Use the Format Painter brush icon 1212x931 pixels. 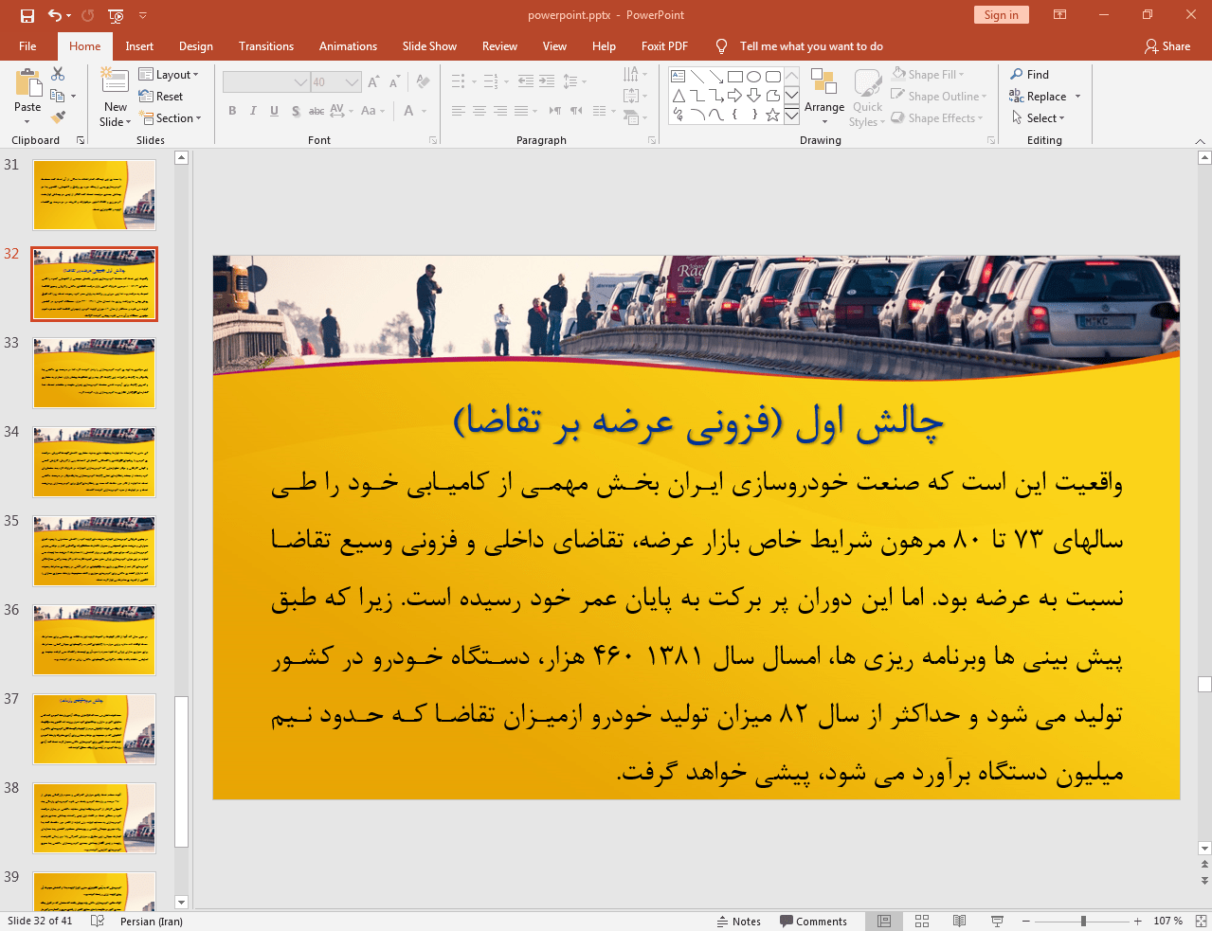coord(58,117)
